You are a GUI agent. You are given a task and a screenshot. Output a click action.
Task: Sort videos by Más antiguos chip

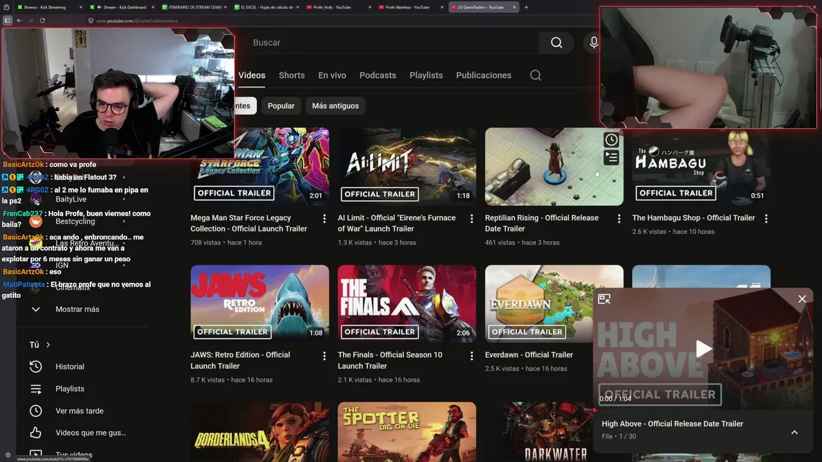(x=335, y=106)
